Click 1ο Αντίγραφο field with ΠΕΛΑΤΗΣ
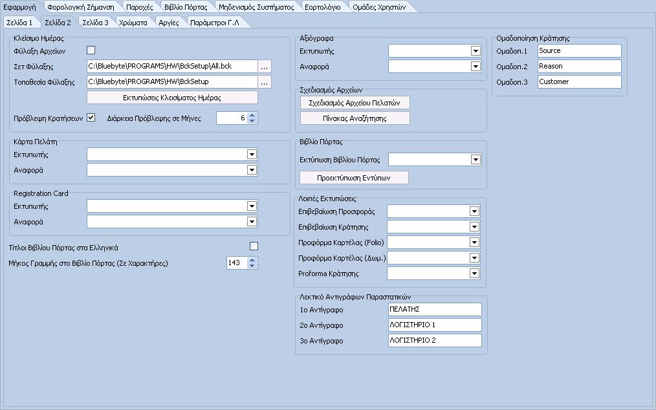 click(x=435, y=309)
